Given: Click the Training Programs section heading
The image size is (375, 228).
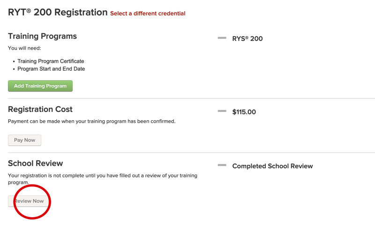Looking at the screenshot, I should pos(42,36).
